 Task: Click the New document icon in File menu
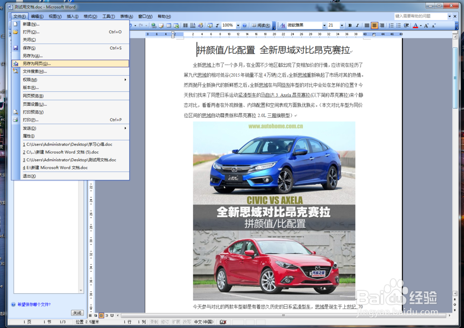point(16,24)
